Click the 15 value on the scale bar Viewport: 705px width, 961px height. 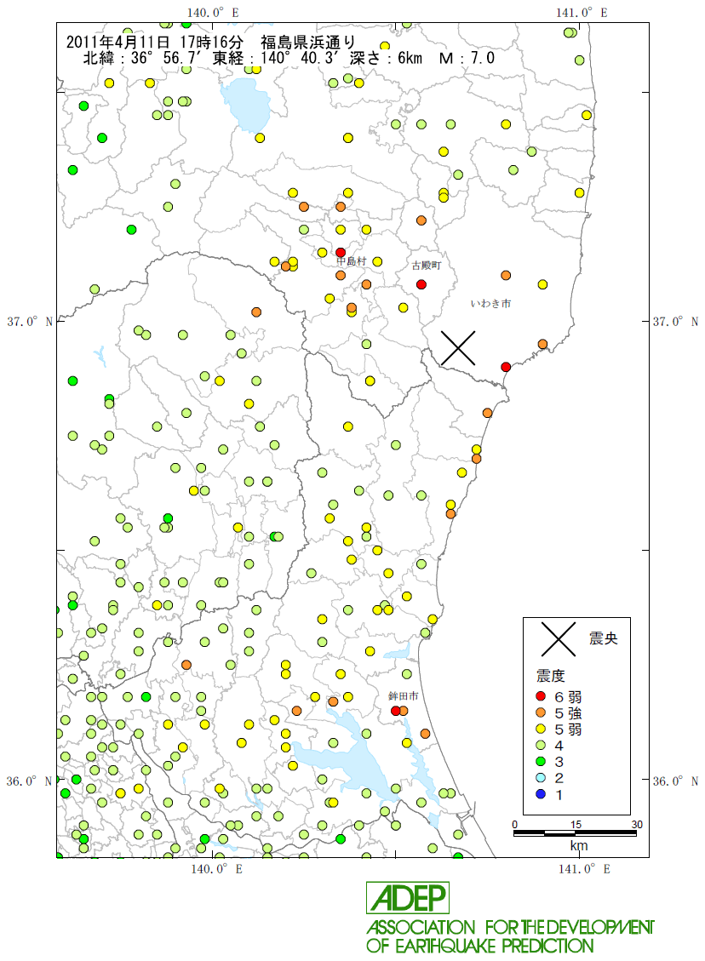[575, 824]
